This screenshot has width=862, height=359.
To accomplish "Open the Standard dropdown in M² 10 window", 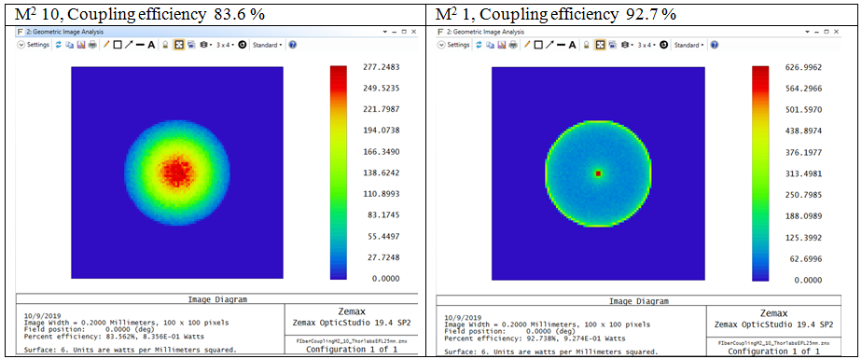I will (267, 45).
